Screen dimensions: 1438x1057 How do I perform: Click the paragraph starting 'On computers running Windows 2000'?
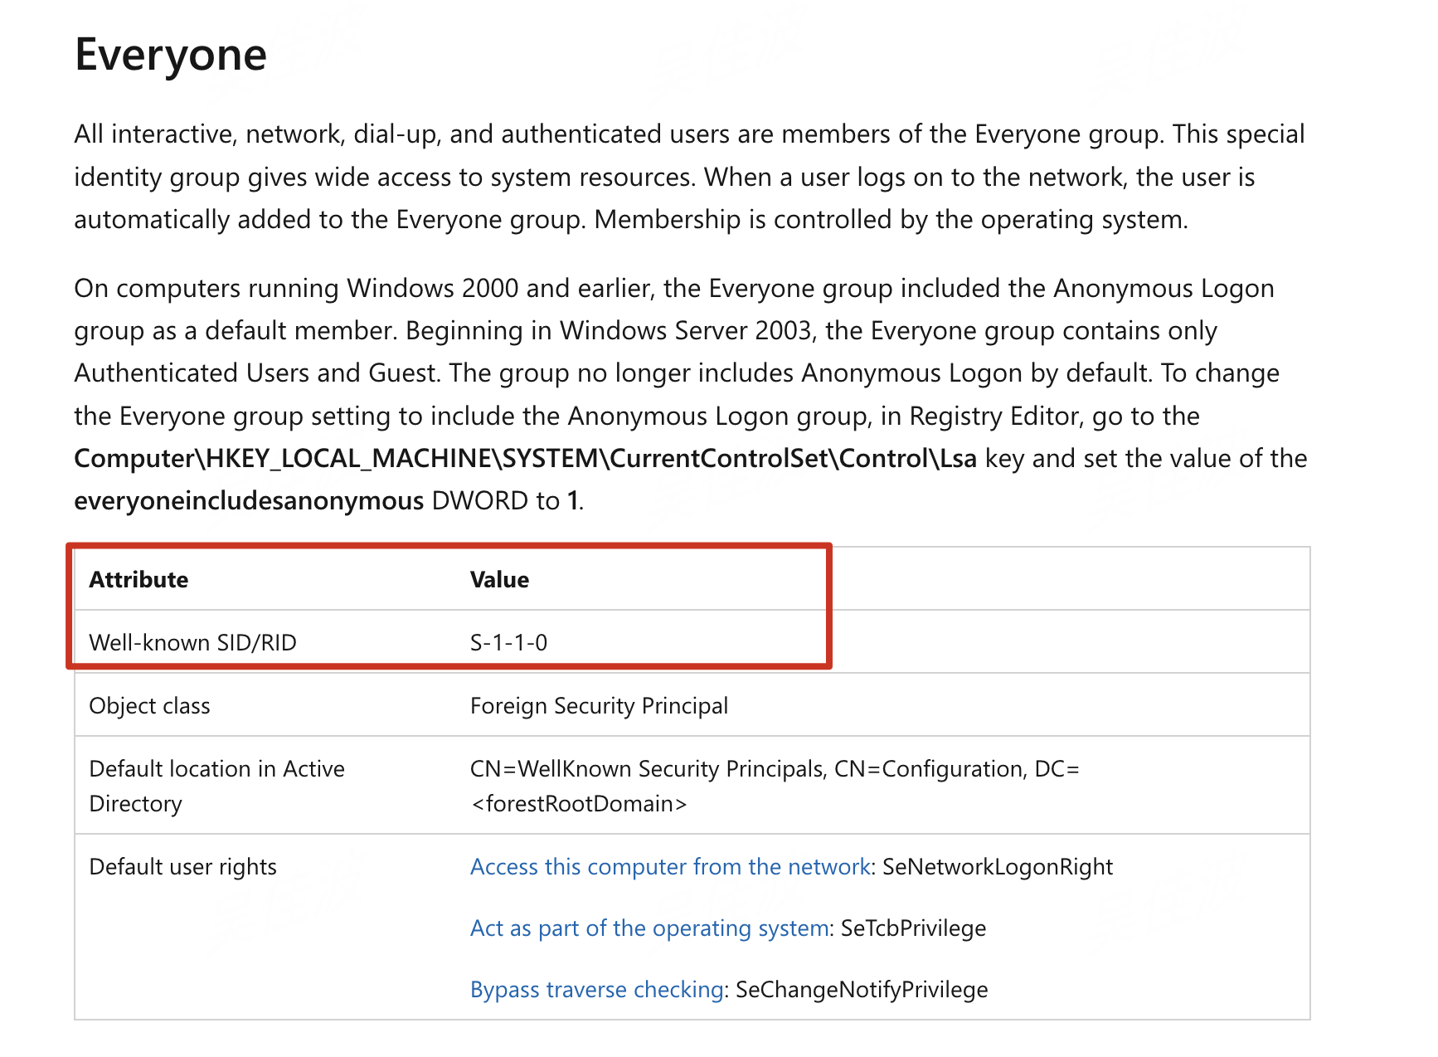coord(691,394)
